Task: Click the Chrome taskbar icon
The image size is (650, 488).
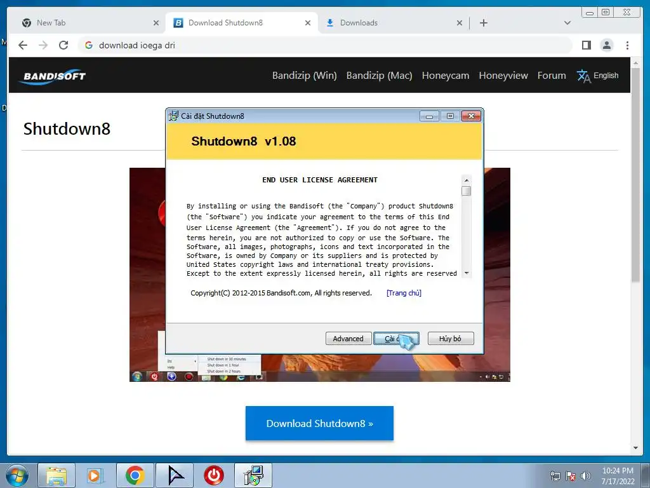Action: click(x=135, y=475)
